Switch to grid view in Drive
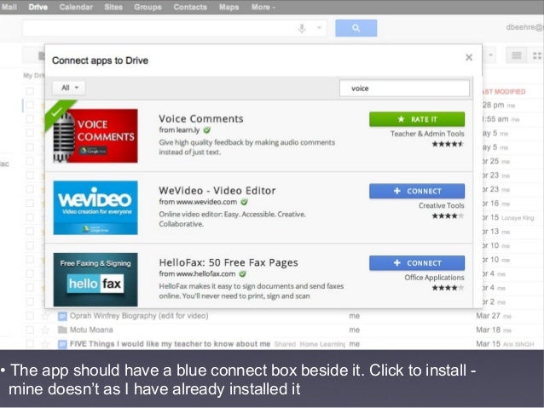Image resolution: width=544 pixels, height=408 pixels. 536,55
